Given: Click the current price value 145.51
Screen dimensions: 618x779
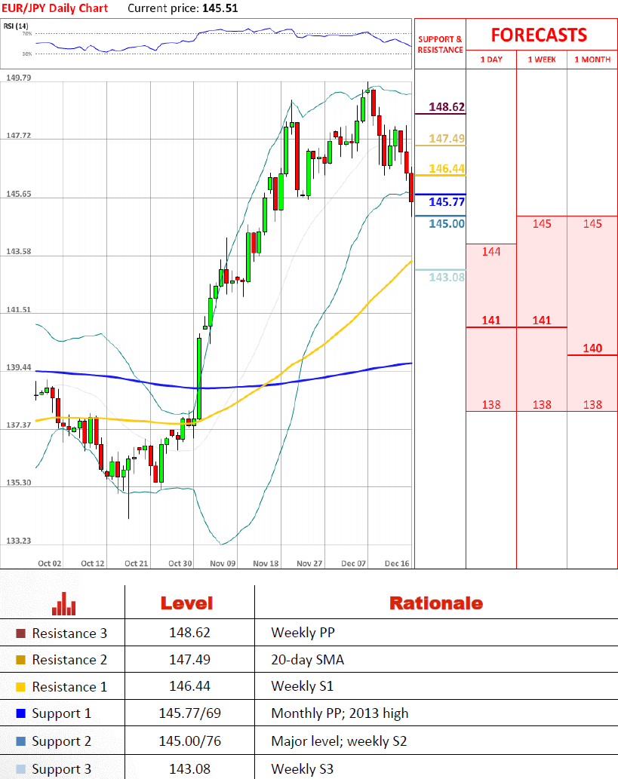Looking at the screenshot, I should click(220, 8).
